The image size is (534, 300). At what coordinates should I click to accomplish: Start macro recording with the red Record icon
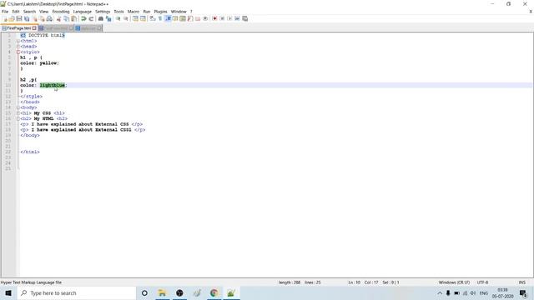click(x=214, y=18)
